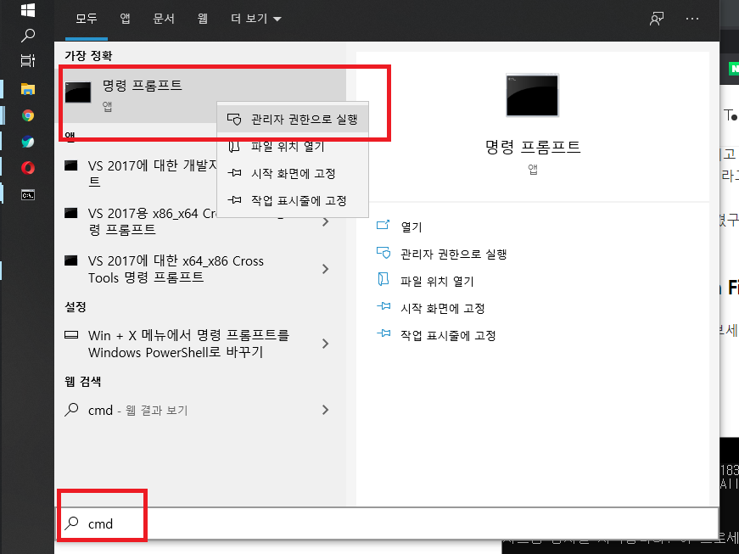Click 시작 화면에 고정 in the preview pane
This screenshot has height=554, width=739.
pyautogui.click(x=443, y=309)
